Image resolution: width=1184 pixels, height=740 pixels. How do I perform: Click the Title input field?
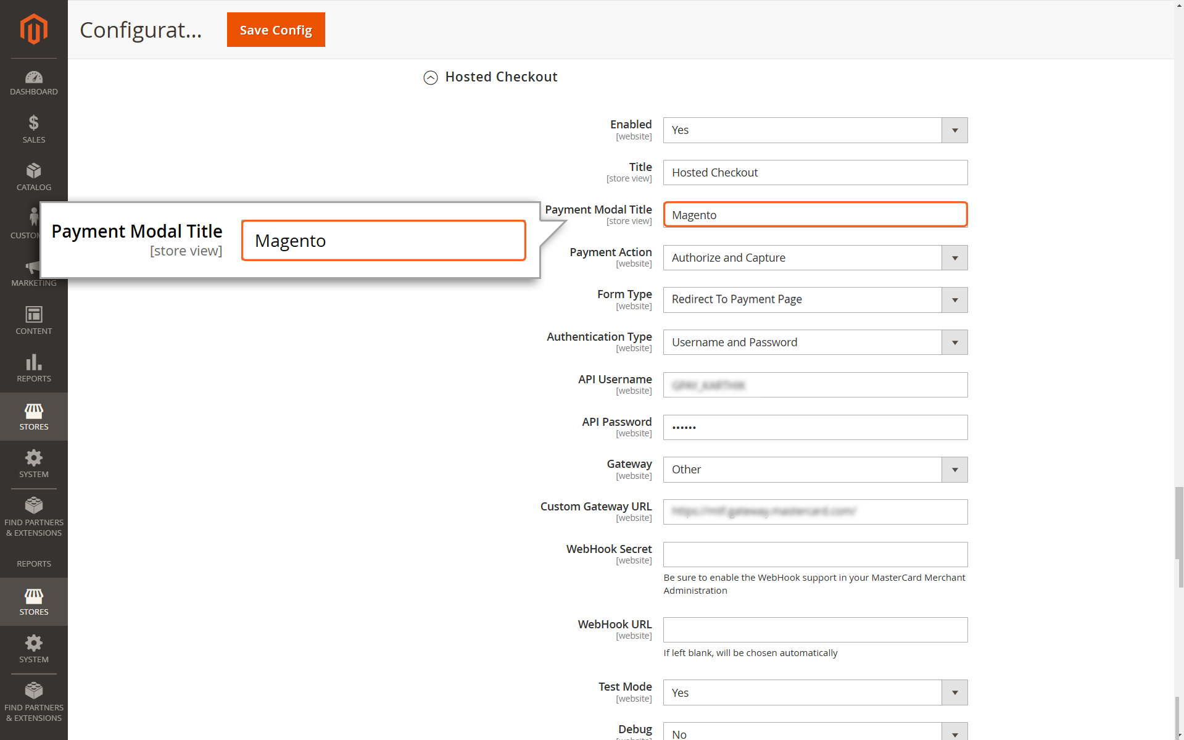[x=815, y=173]
